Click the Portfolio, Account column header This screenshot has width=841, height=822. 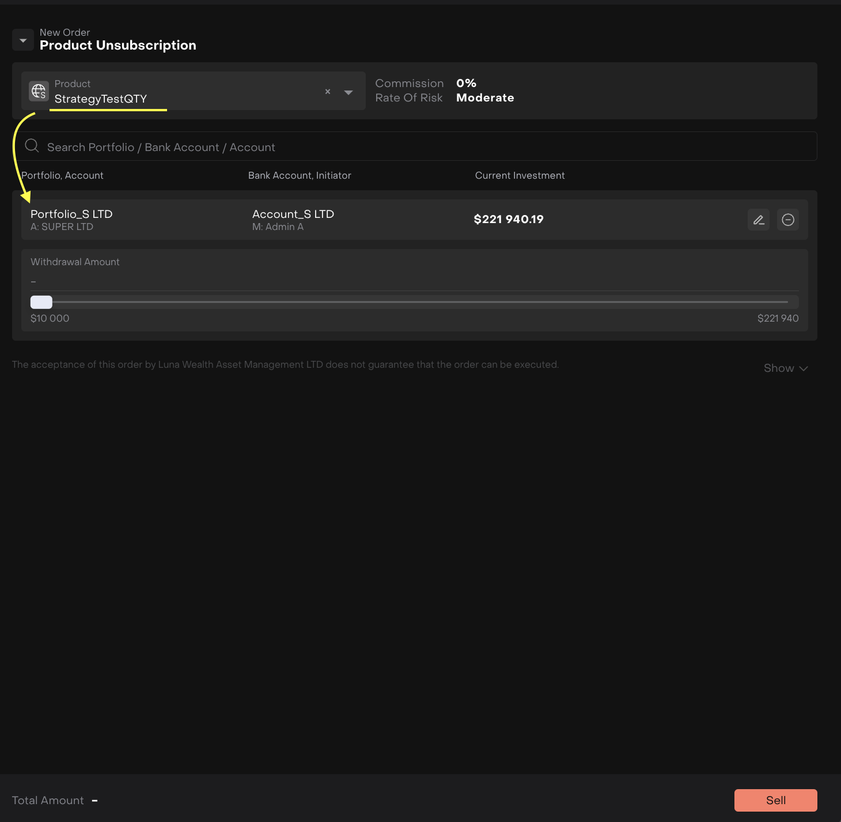coord(62,175)
